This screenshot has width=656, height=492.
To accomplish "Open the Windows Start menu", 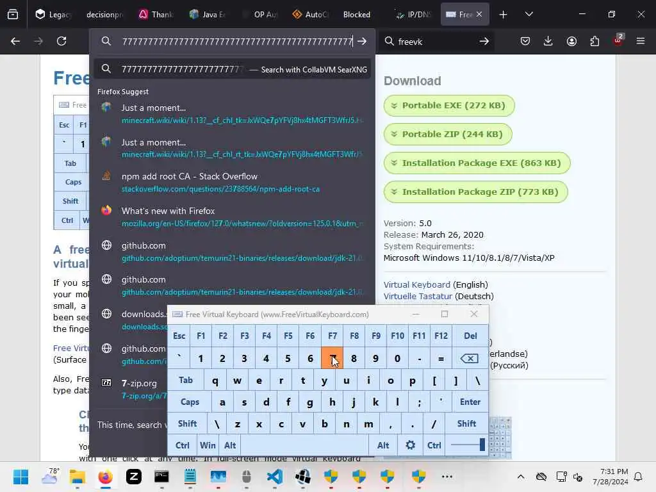I will click(20, 477).
